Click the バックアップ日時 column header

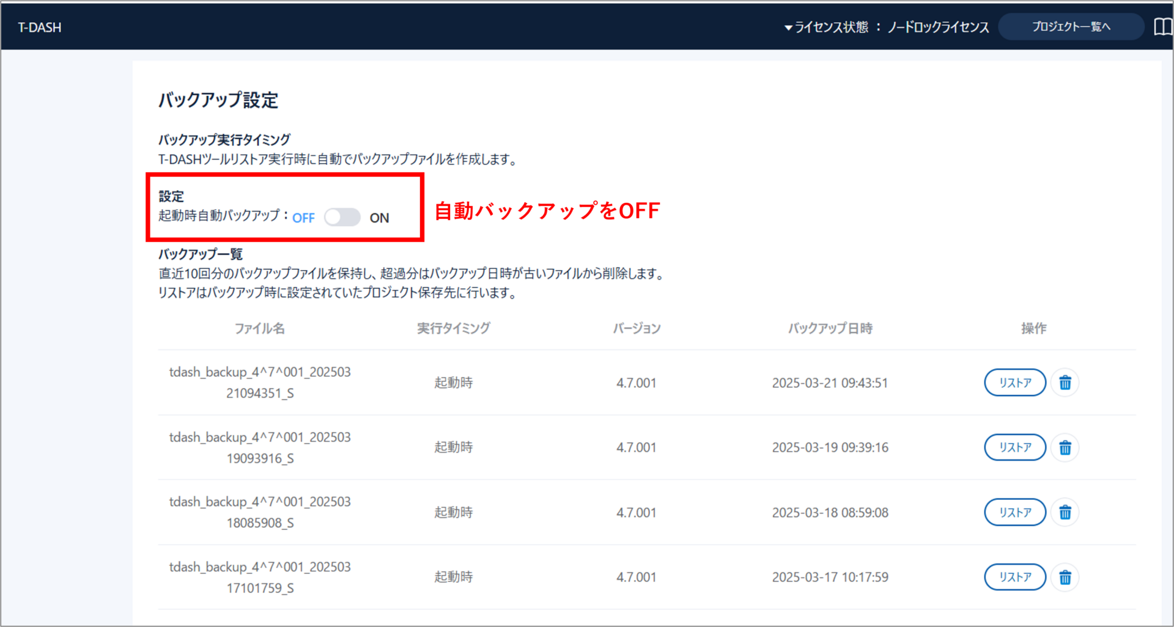pyautogui.click(x=830, y=329)
